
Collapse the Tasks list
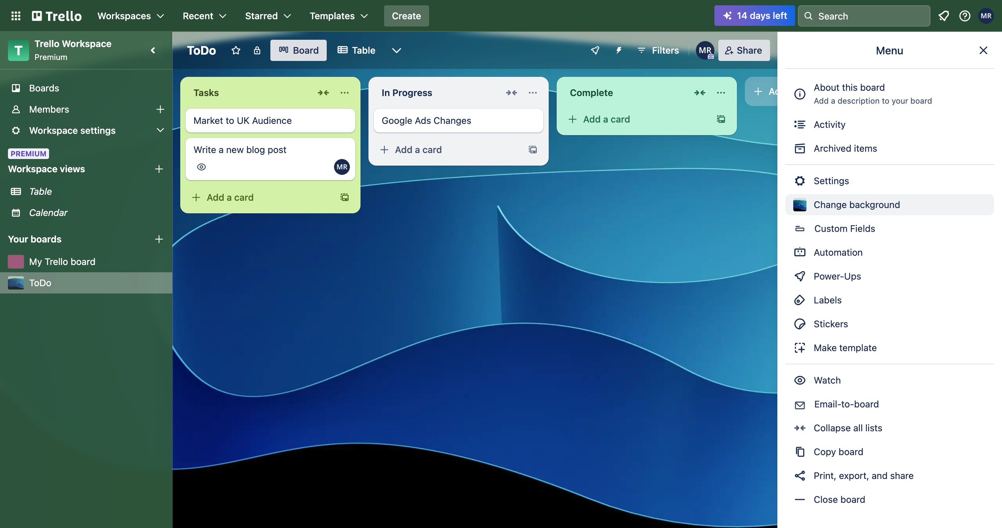[x=323, y=92]
